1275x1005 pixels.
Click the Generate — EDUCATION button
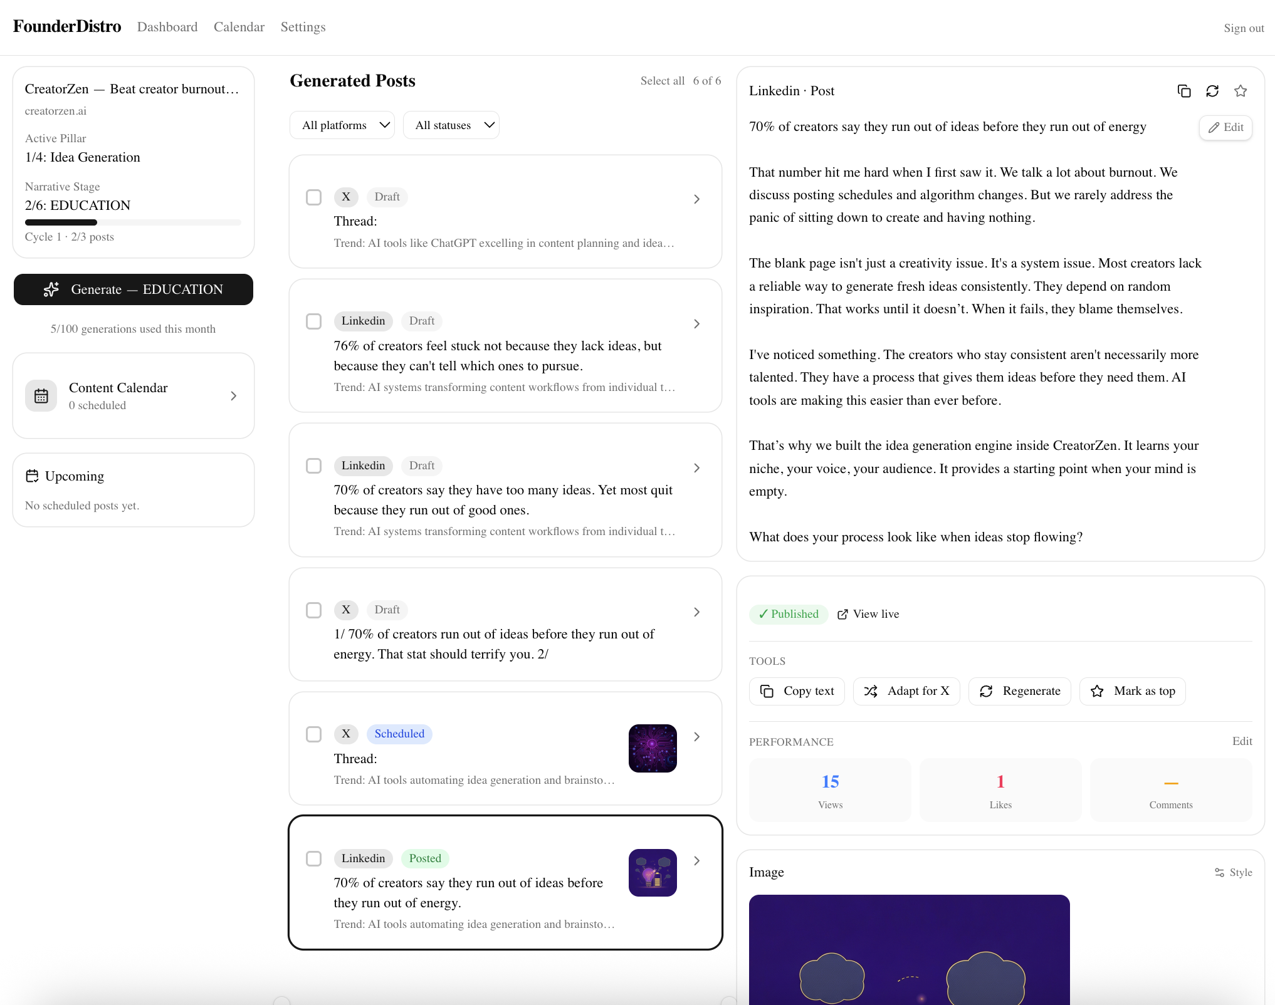[133, 289]
